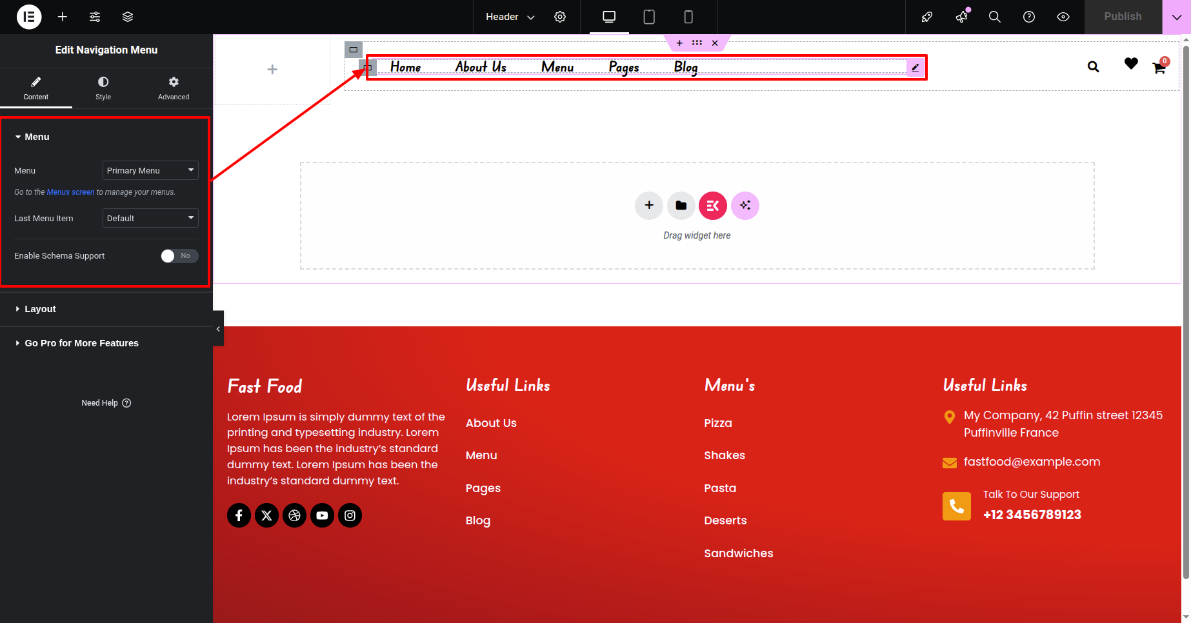Click the Publish button
This screenshot has height=623, width=1191.
[x=1123, y=17]
